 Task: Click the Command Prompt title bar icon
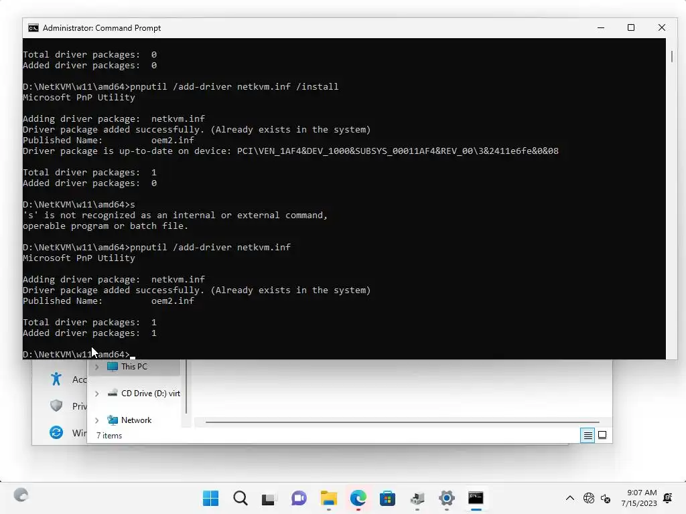[33, 28]
